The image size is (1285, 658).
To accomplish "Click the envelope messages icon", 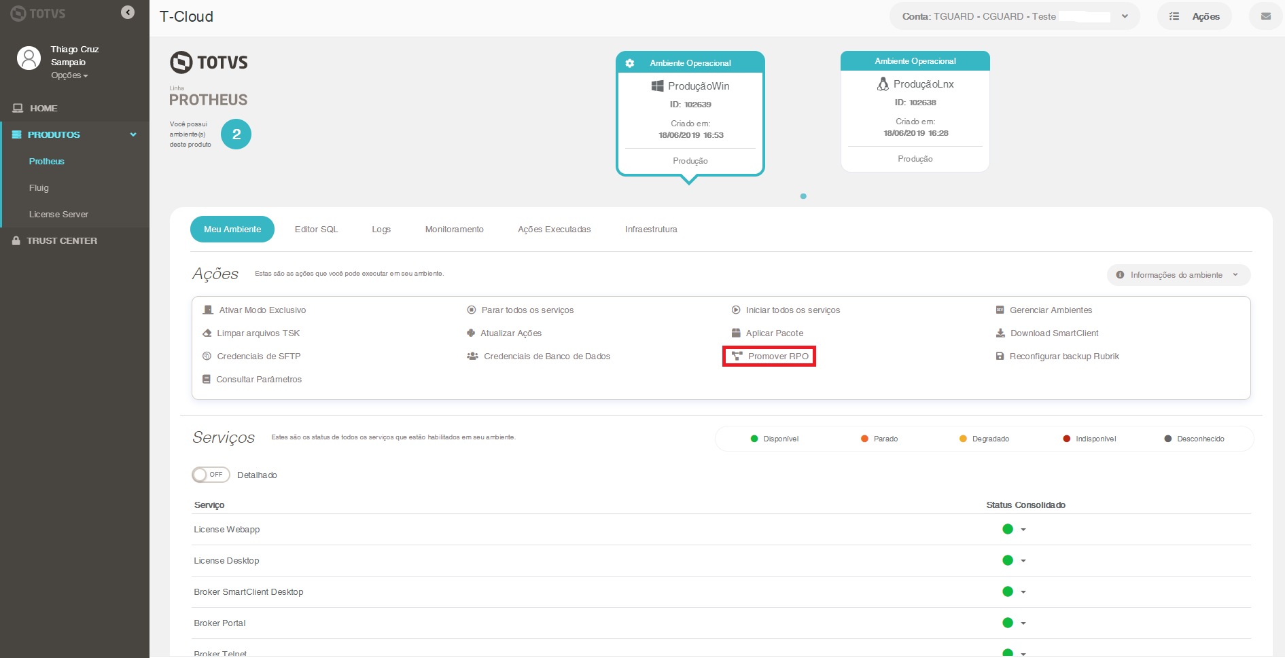I will click(1265, 16).
